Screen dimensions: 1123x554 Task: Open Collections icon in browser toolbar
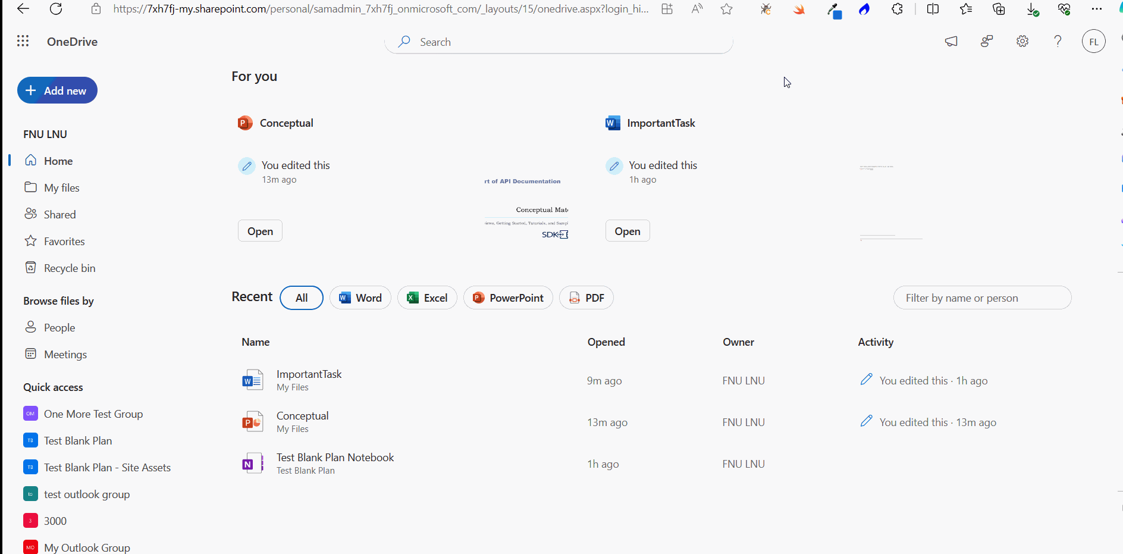click(999, 9)
